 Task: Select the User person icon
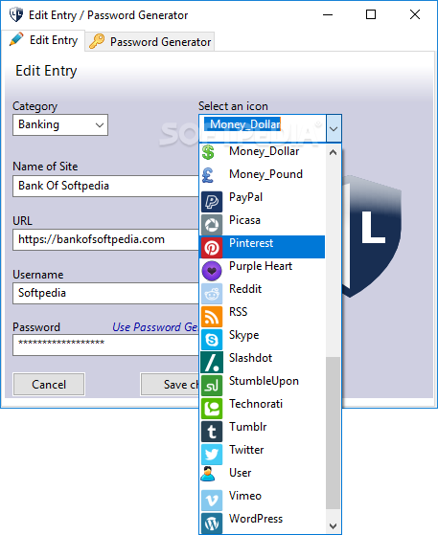click(x=208, y=474)
